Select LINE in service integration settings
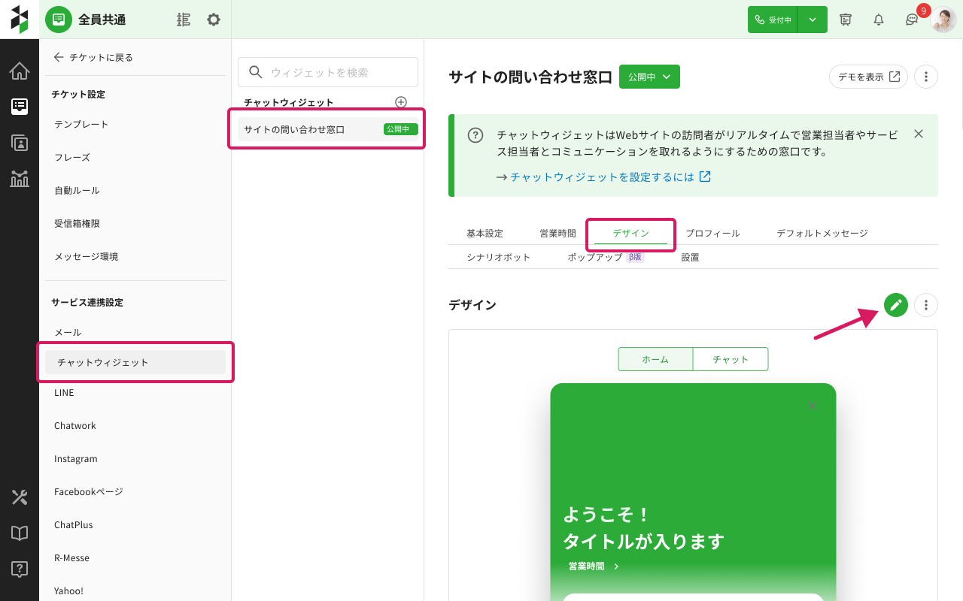Viewport: 963px width, 601px height. [x=65, y=392]
